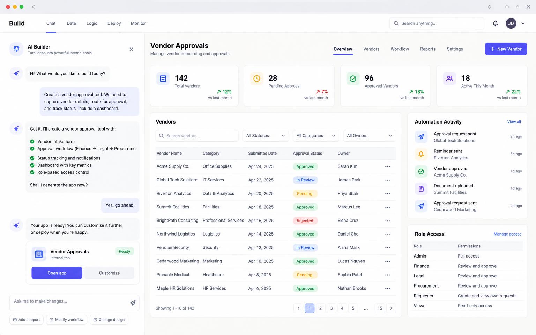The image size is (536, 335).
Task: Open row actions for BrightPath Consulting
Action: pos(387,221)
